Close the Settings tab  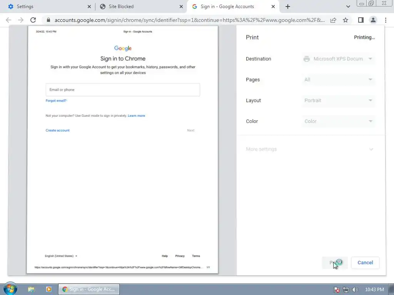click(x=89, y=7)
